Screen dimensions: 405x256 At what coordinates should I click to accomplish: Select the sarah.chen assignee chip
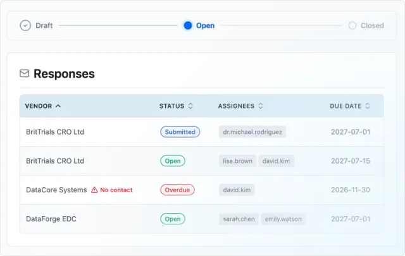239,219
